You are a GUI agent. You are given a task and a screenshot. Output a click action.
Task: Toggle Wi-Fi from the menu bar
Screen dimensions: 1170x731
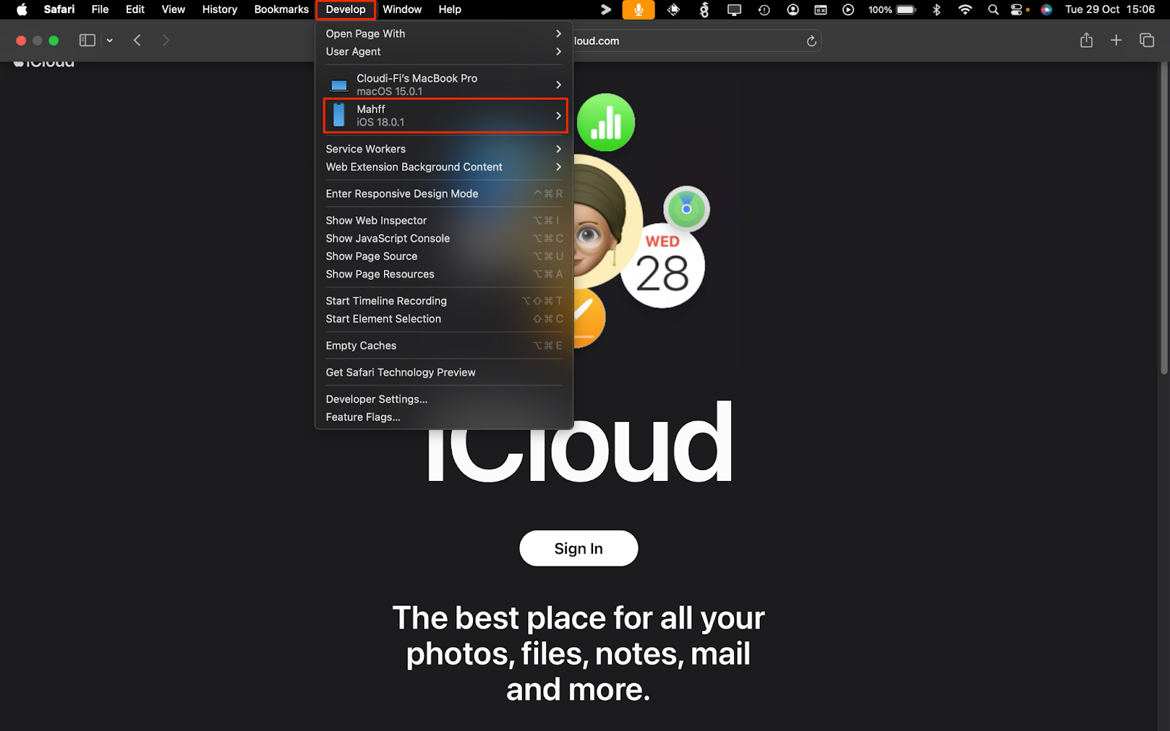pos(965,10)
